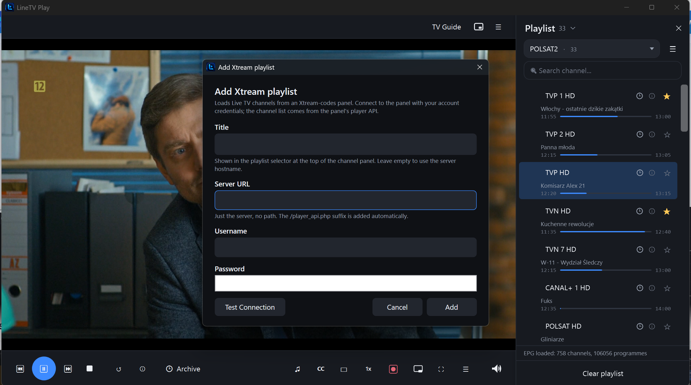Show info for TVP 1 HD
This screenshot has width=691, height=385.
652,96
